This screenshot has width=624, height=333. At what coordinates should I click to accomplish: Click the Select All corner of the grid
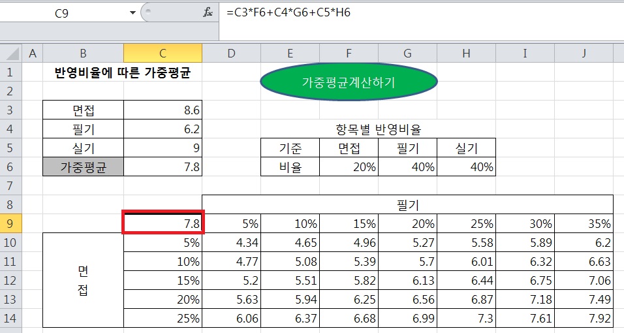tap(10, 54)
